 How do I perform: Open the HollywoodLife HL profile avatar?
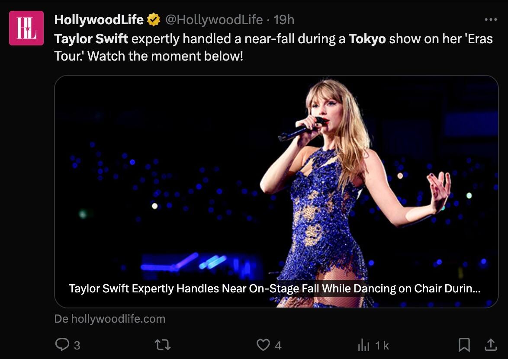click(26, 28)
